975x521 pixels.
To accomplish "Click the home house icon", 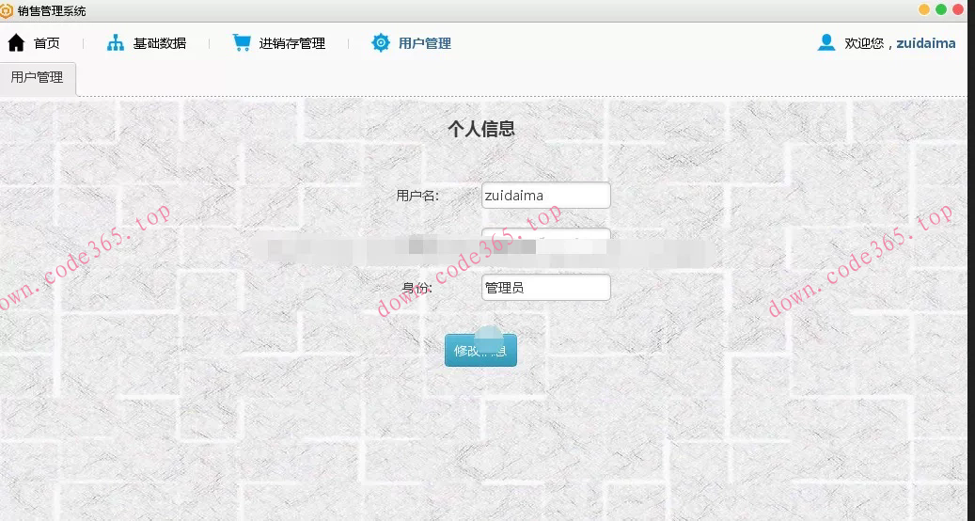I will [x=16, y=43].
